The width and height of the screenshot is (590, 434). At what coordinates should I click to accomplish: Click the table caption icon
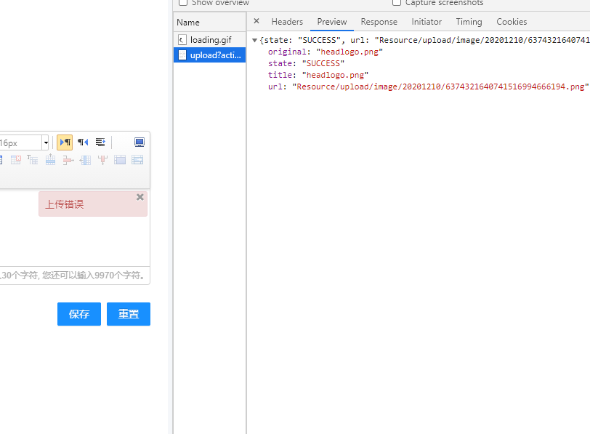tap(33, 159)
